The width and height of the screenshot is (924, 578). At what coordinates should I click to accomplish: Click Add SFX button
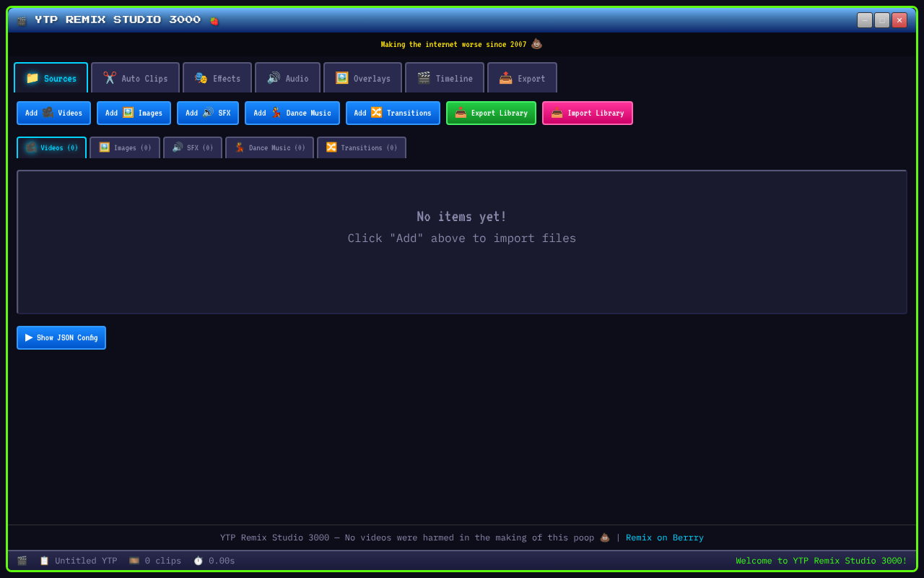coord(208,113)
